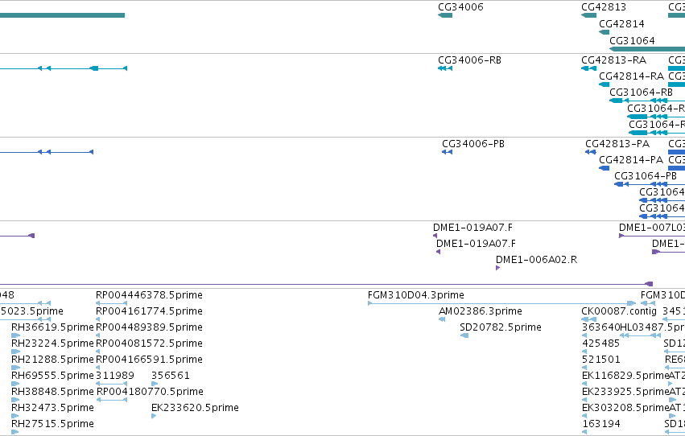Select the CG42813-PA protein glyph
Image resolution: width=685 pixels, height=436 pixels.
click(591, 152)
